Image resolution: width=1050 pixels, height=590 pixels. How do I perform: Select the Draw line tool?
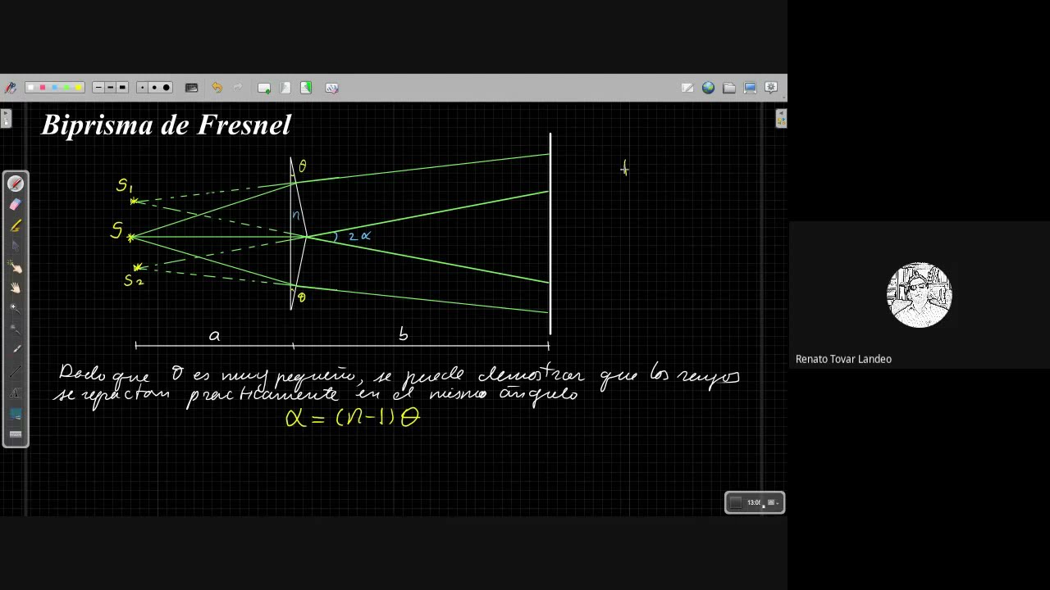click(x=16, y=371)
